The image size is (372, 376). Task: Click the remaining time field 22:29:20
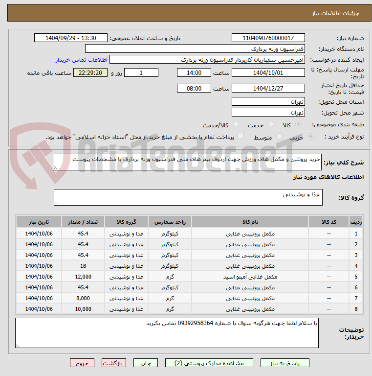point(90,72)
